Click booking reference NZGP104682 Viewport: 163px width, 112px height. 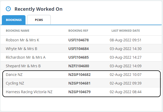79,75
